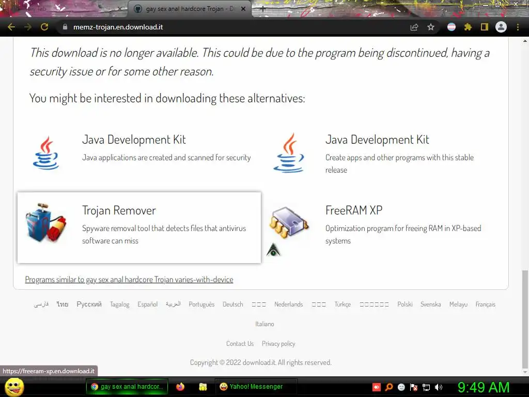
Task: Switch site language to Nederlands
Action: click(288, 304)
